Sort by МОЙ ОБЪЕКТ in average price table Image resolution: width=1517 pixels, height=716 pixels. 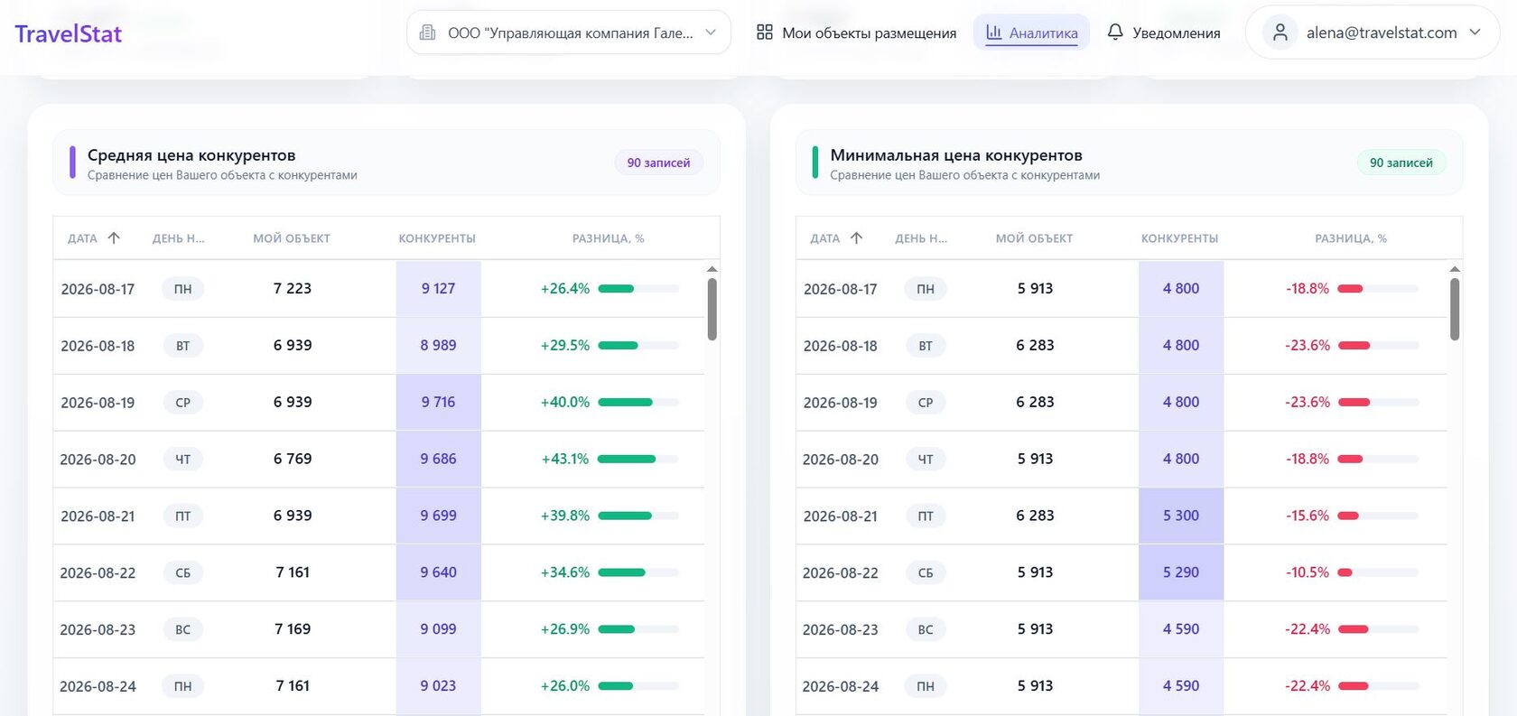pos(292,238)
